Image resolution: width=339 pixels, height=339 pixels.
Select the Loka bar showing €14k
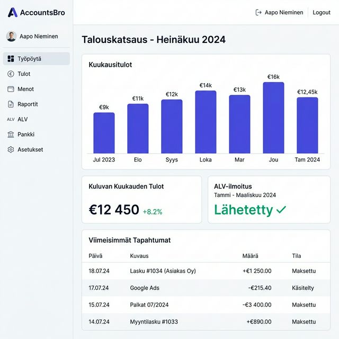click(206, 122)
